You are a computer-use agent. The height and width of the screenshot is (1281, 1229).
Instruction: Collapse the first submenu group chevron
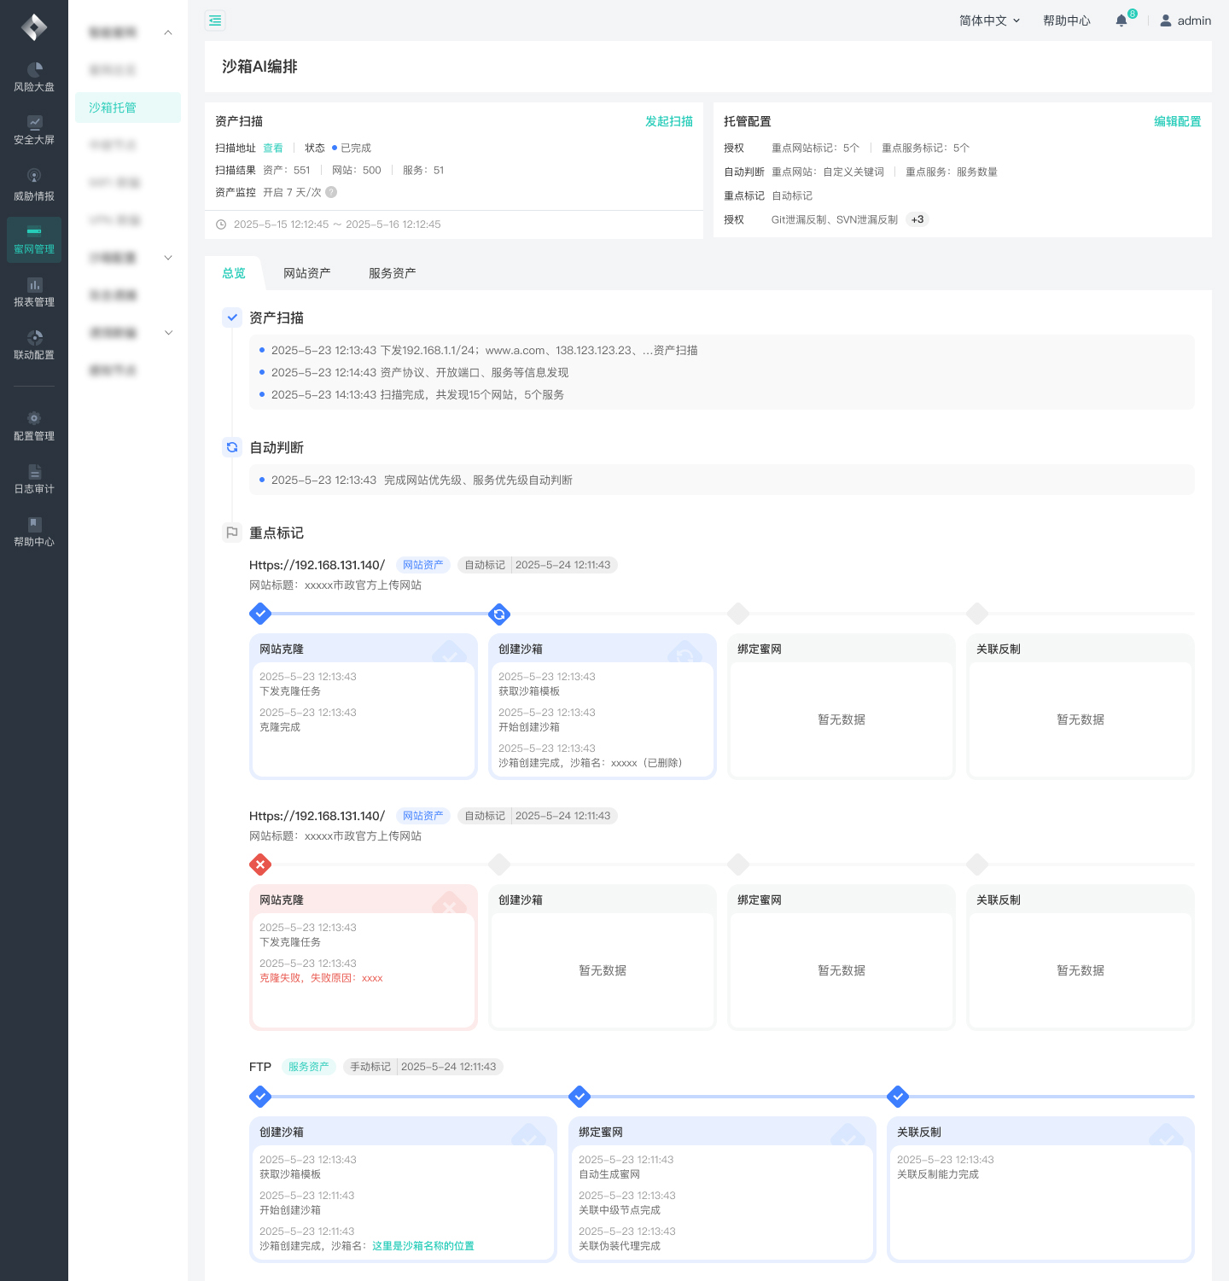pyautogui.click(x=168, y=32)
